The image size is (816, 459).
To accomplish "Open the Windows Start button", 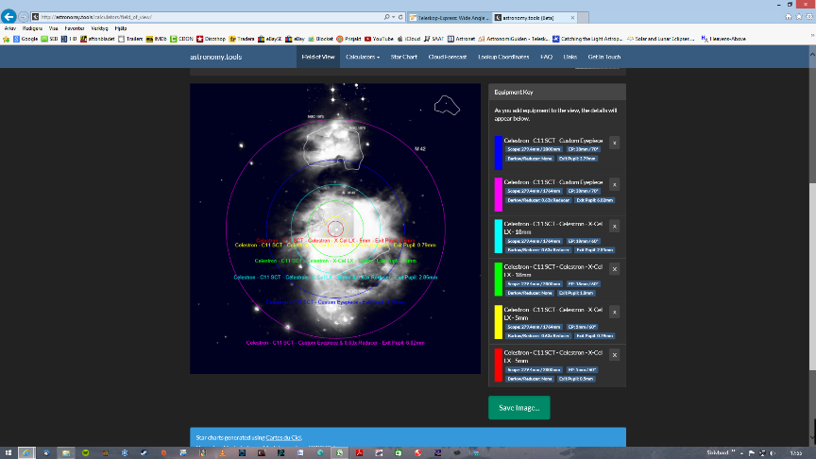I will tap(8, 452).
